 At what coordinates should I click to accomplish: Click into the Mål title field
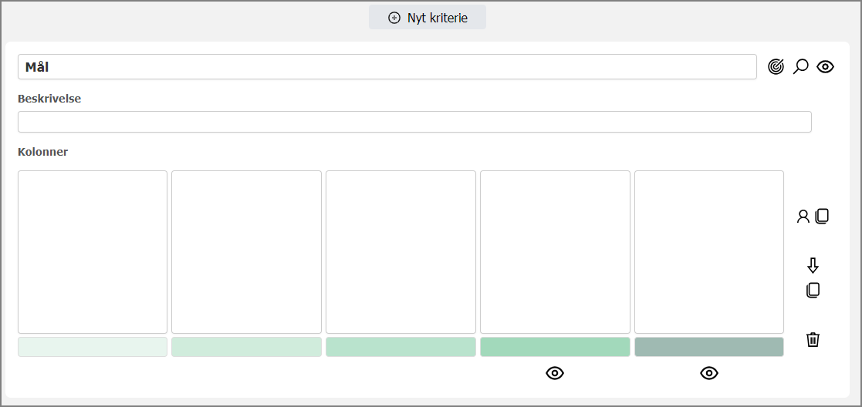tap(387, 67)
